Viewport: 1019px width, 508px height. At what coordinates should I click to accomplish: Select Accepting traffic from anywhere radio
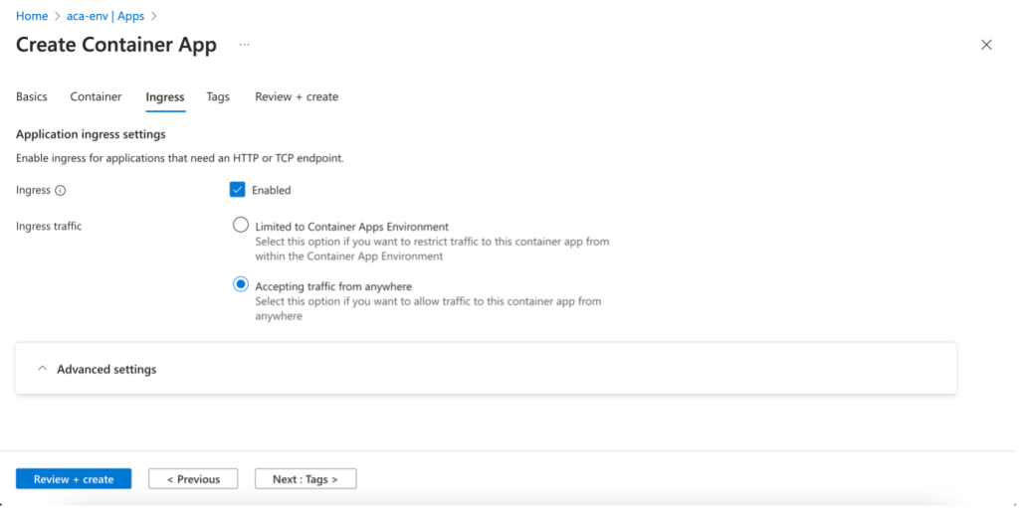(x=240, y=285)
